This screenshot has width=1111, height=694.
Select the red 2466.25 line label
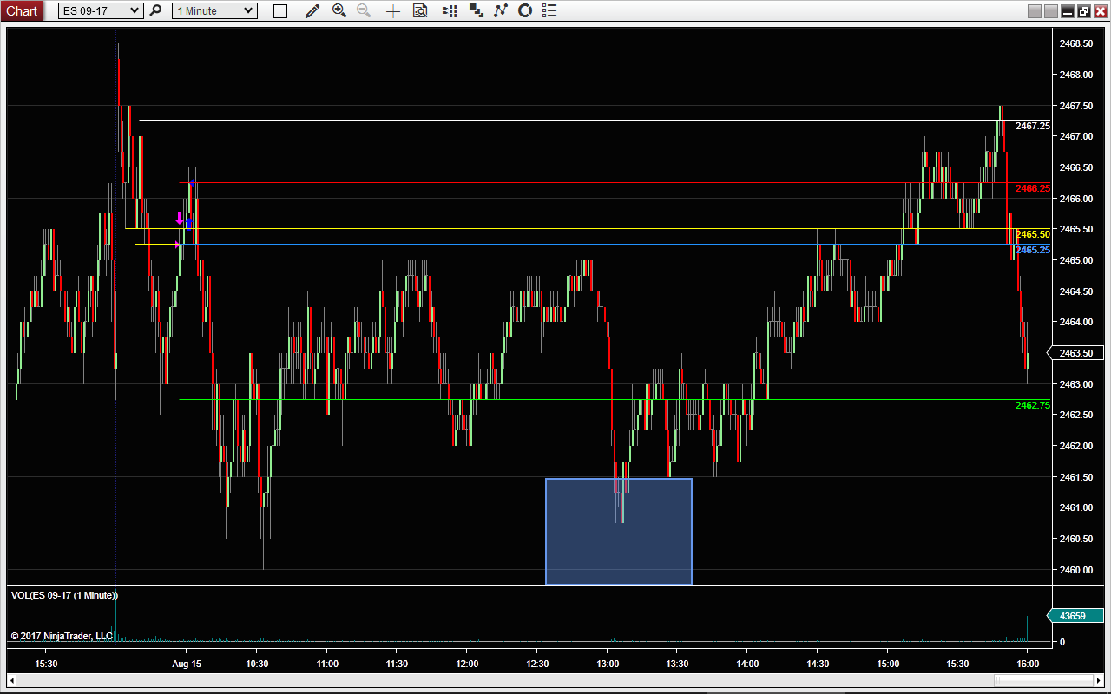[x=1033, y=188]
